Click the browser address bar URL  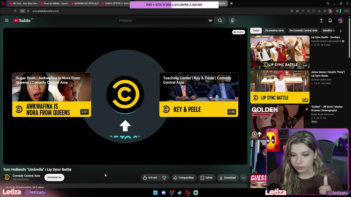46,11
